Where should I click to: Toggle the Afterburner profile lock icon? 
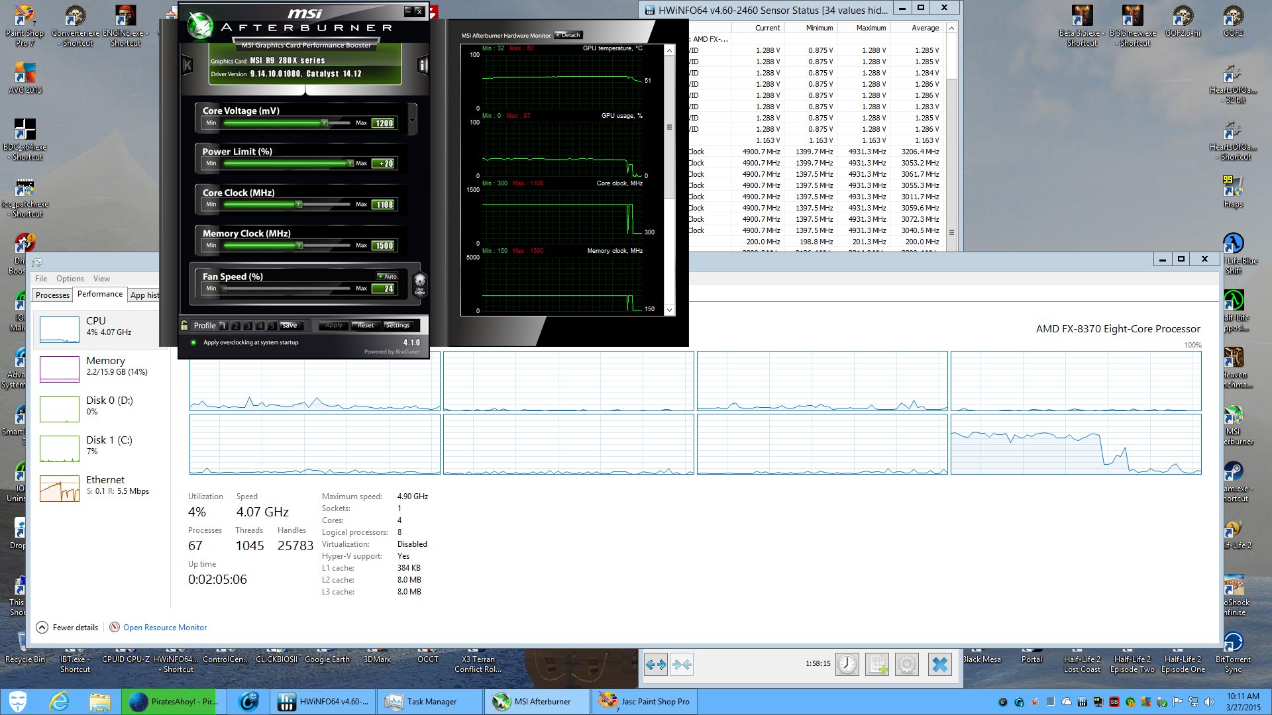click(184, 325)
